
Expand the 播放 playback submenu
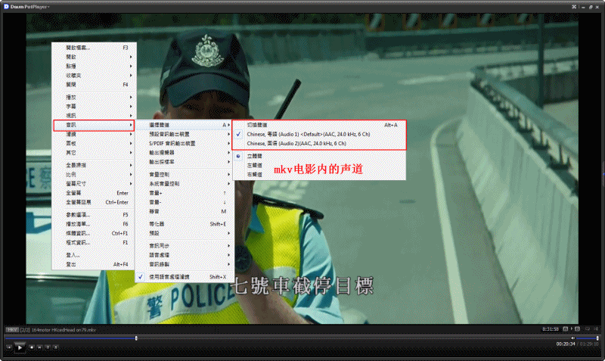pyautogui.click(x=94, y=97)
